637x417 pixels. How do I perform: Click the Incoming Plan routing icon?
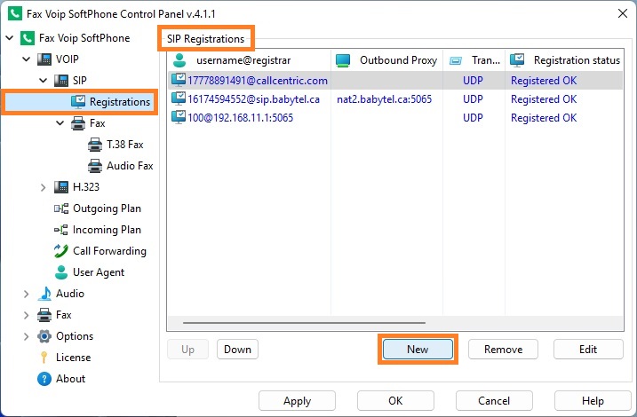point(61,230)
